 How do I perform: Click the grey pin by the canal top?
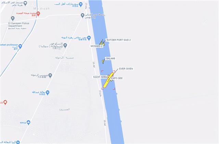[x=82, y=15]
